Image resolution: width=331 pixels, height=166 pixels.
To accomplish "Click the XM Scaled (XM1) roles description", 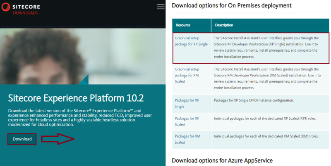I will [x=266, y=136].
